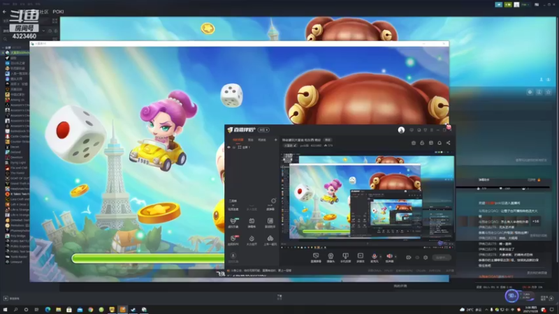Click the middle icon in the first tool row
Screen dimensions: 559x314
[x=252, y=221]
